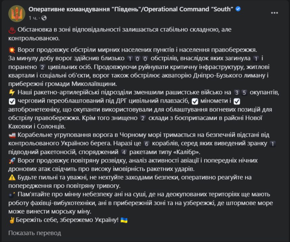Image resolution: width=290 pixels, height=242 pixels.
Task: Click "Показать перевод" to translate the post
Action: point(34,233)
